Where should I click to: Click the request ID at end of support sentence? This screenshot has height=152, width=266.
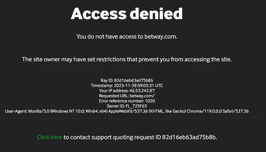tap(190, 137)
